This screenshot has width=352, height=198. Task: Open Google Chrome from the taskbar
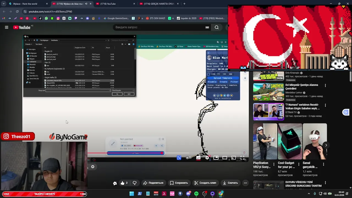tap(221, 194)
